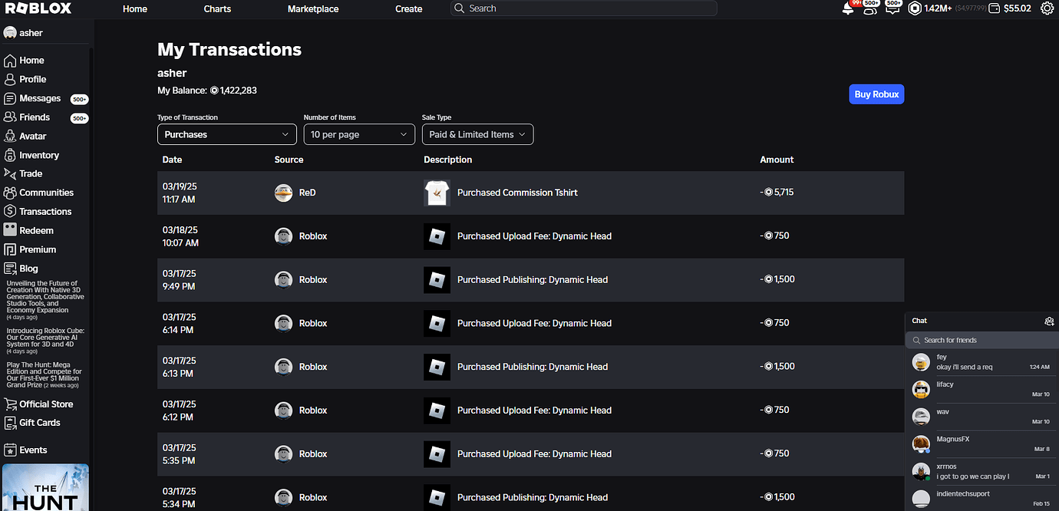View friend requests from the top bar icon
The height and width of the screenshot is (511, 1059).
click(869, 8)
